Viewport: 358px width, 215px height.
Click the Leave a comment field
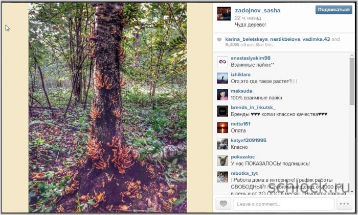pyautogui.click(x=283, y=204)
